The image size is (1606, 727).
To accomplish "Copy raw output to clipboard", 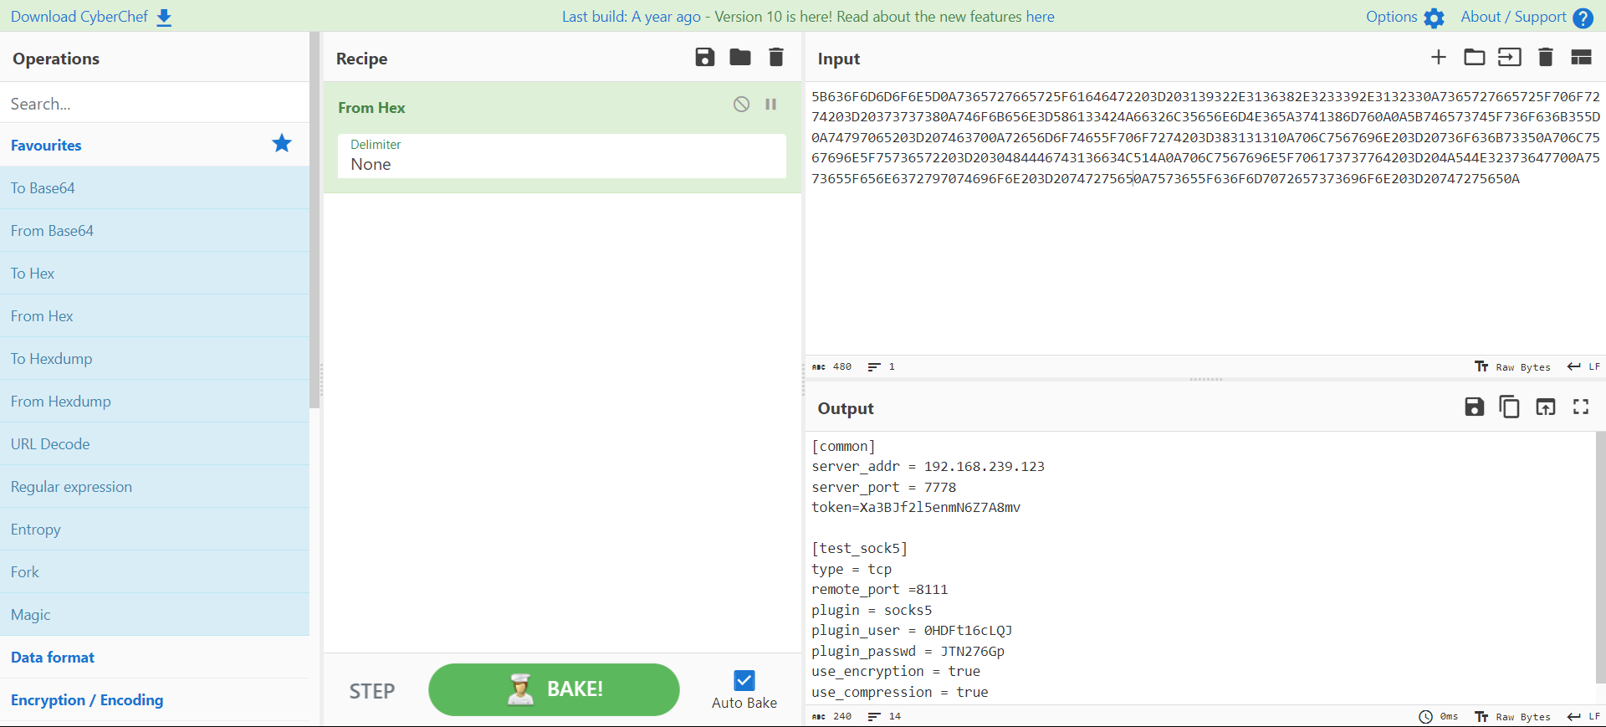I will point(1510,407).
